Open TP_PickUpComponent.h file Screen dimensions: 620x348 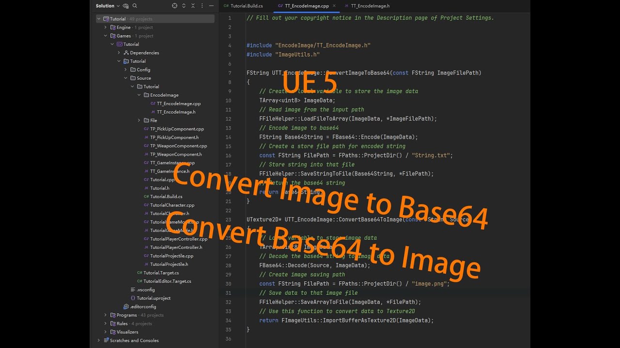pyautogui.click(x=174, y=137)
